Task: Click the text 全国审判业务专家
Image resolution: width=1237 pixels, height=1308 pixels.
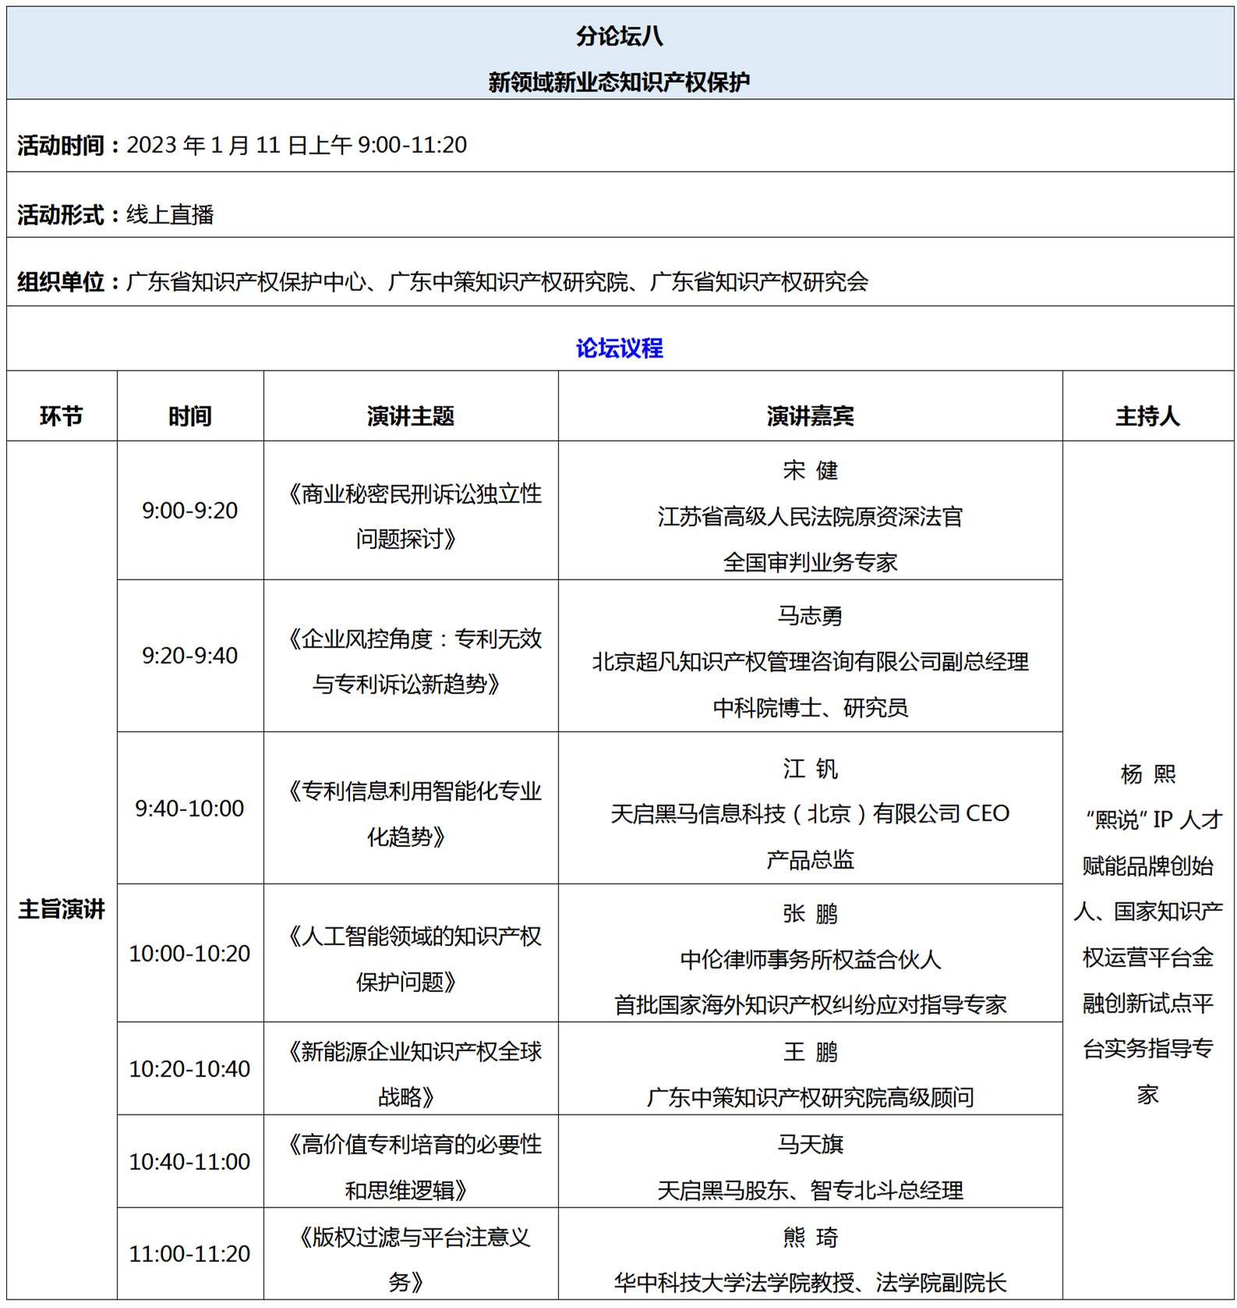Action: [810, 562]
